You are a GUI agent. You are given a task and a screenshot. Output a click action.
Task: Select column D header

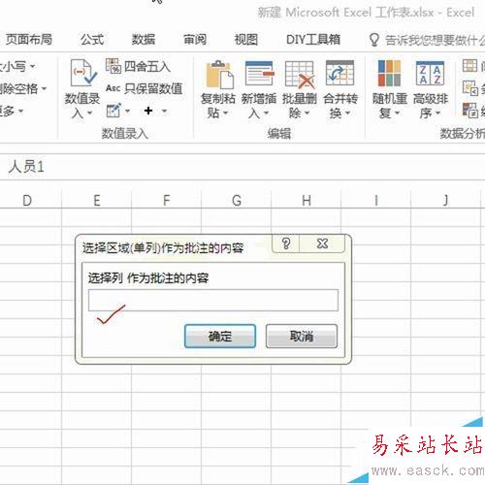(27, 201)
